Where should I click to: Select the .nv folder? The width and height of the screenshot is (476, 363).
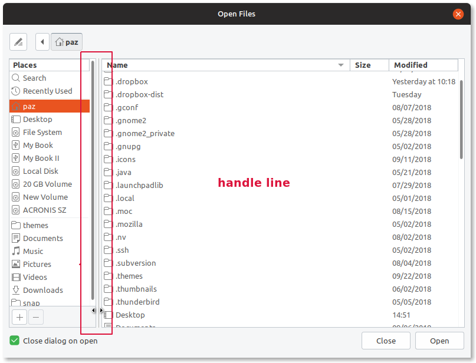point(280,237)
